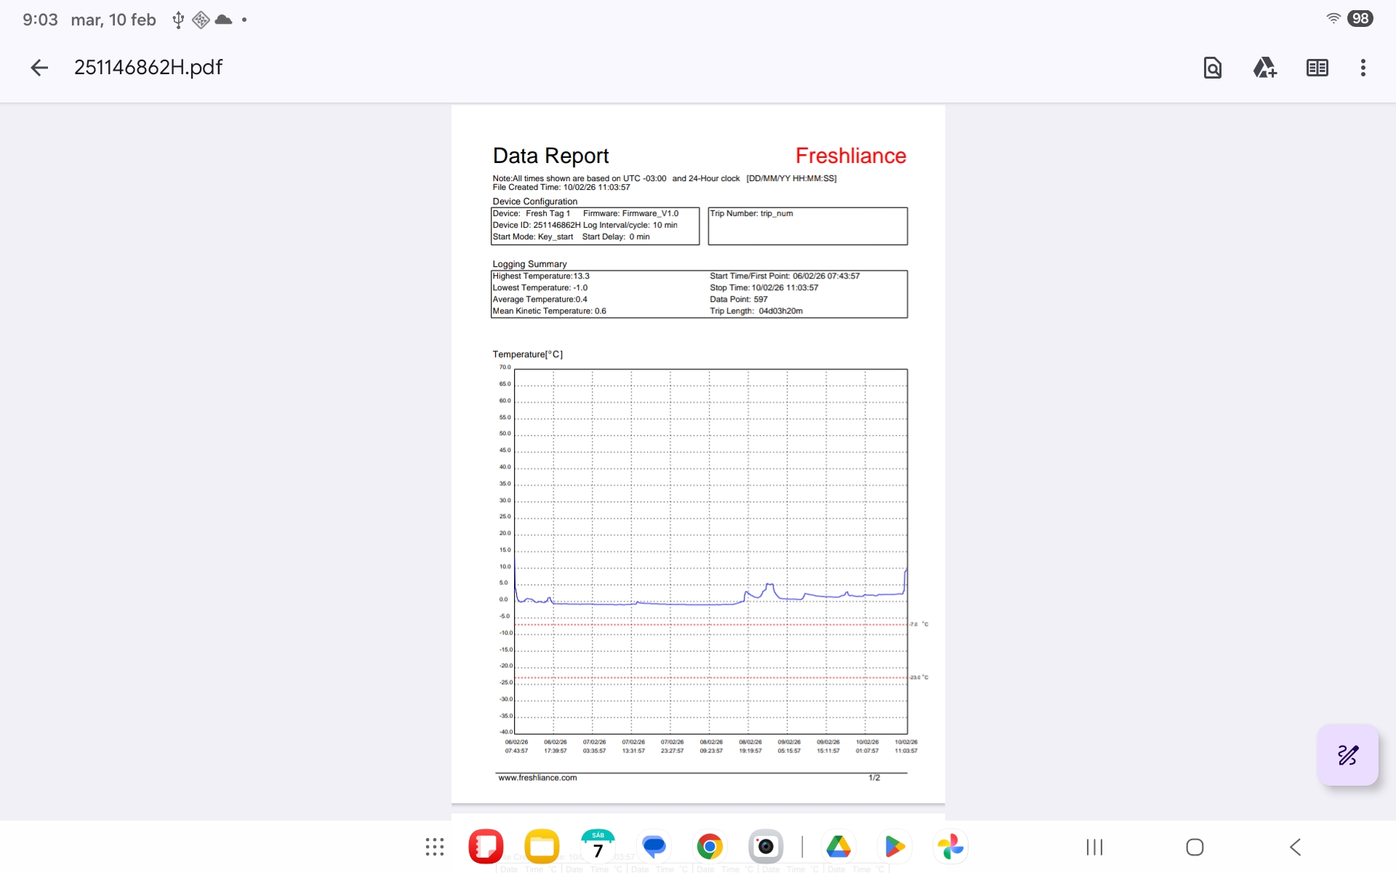Open the app drawer grid icon
Screen dimensions: 1396x873
point(435,847)
